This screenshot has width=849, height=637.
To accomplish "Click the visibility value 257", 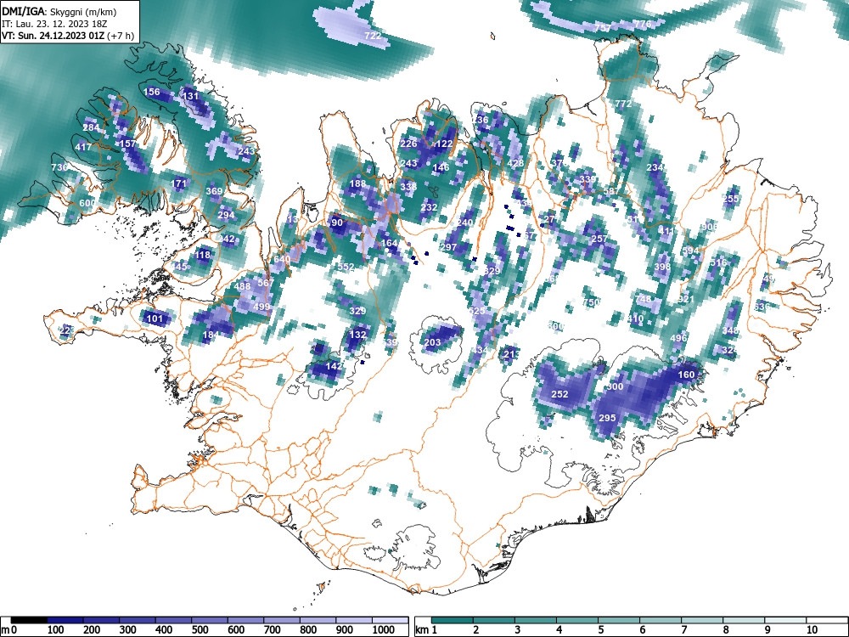I will tap(599, 239).
